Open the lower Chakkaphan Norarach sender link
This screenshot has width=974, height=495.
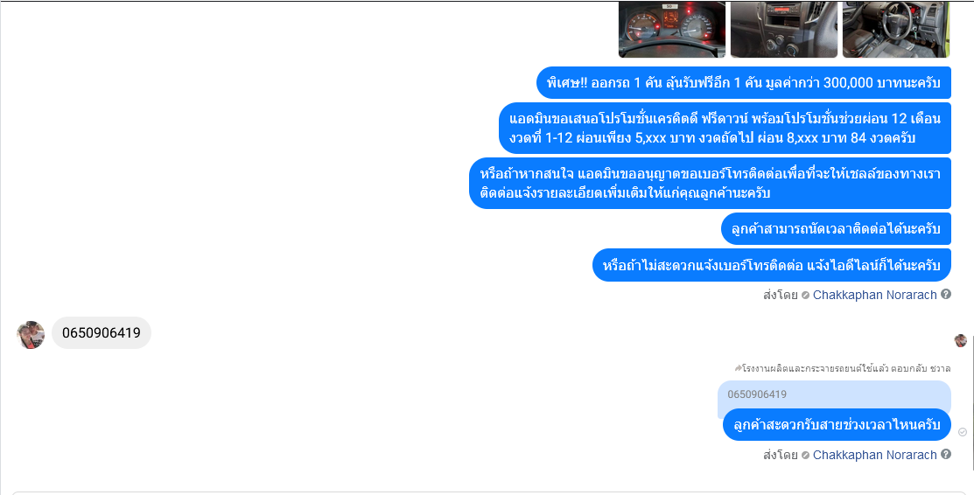[x=874, y=456]
